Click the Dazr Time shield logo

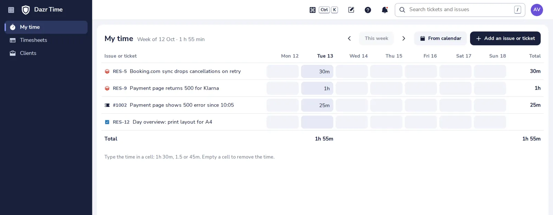(26, 10)
